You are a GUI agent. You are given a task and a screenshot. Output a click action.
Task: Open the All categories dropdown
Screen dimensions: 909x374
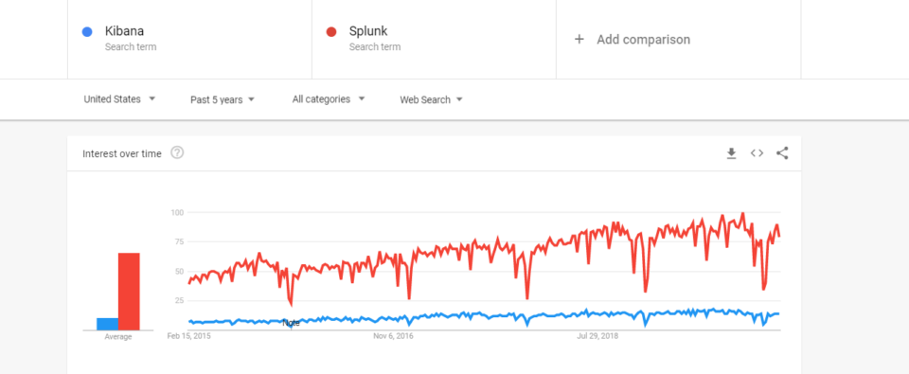coord(329,99)
